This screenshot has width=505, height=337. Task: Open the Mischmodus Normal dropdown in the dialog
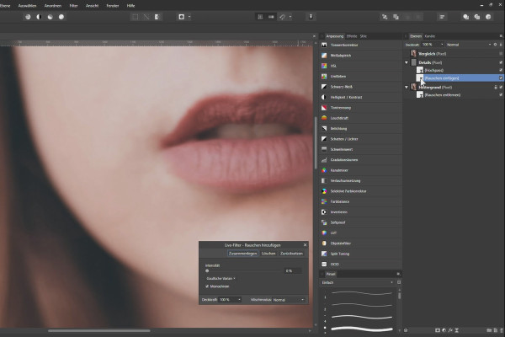(289, 300)
